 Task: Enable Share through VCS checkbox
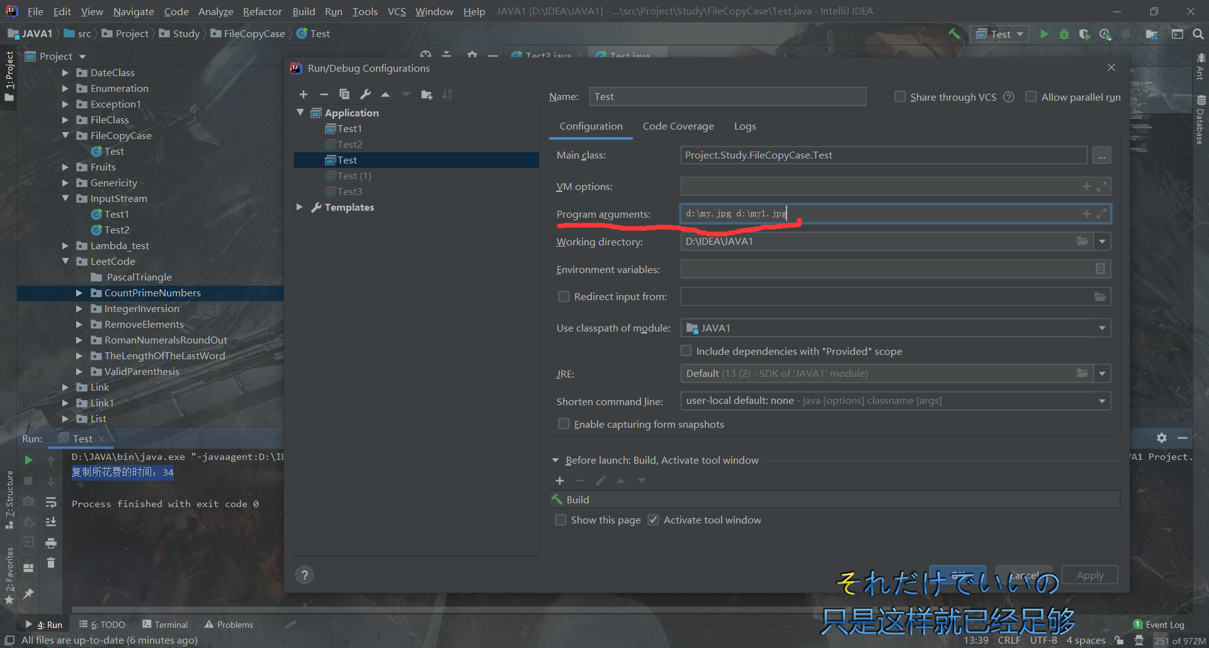tap(900, 96)
